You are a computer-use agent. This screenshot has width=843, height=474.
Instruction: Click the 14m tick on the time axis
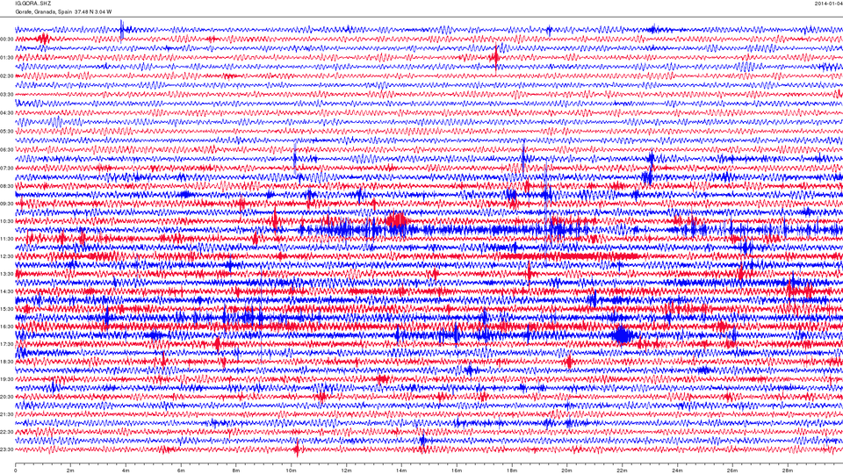pyautogui.click(x=401, y=470)
